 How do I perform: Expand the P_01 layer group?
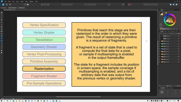[x=160, y=41]
